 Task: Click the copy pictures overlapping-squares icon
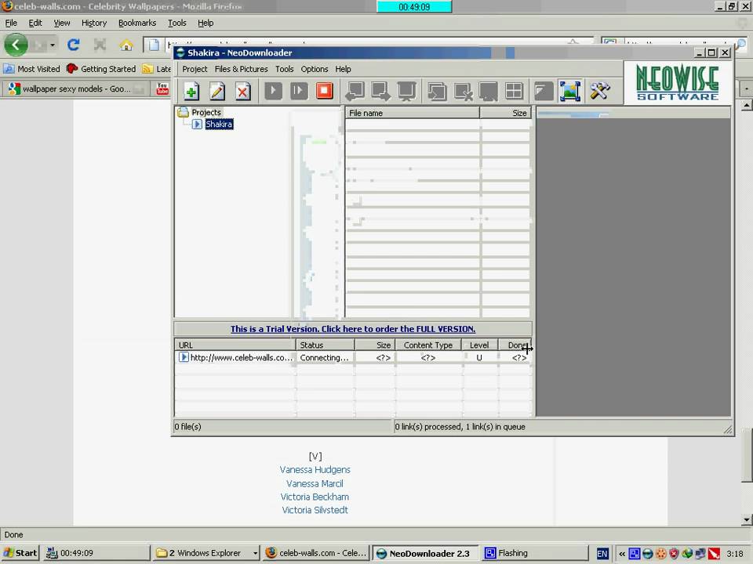coord(437,91)
